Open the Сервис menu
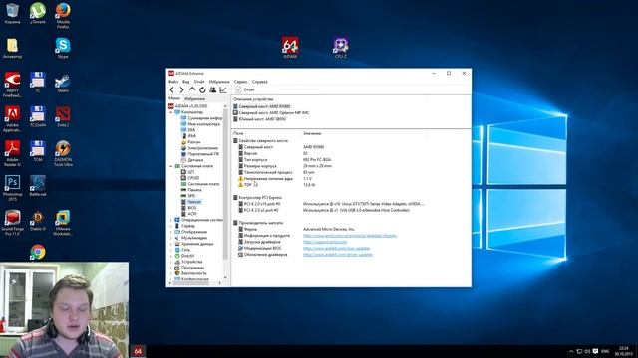Screen dimensions: 638x358 coord(241,82)
